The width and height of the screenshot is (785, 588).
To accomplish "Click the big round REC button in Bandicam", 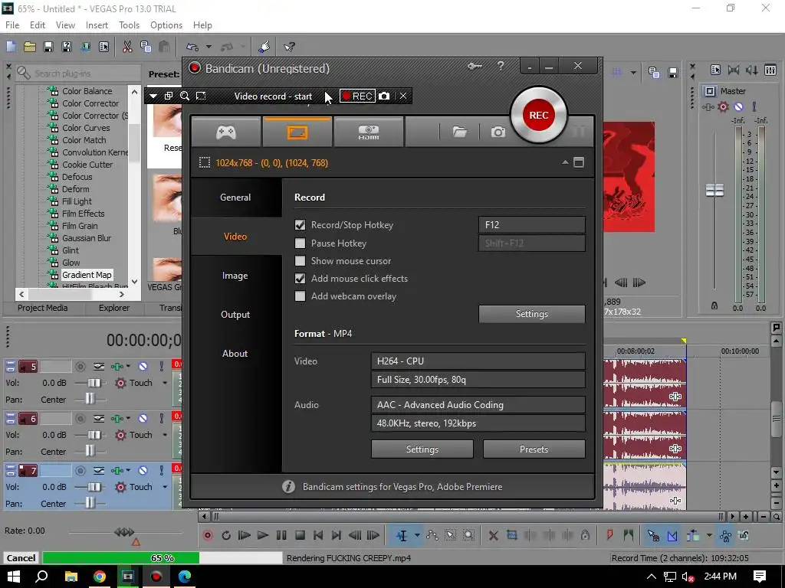I will pos(539,115).
